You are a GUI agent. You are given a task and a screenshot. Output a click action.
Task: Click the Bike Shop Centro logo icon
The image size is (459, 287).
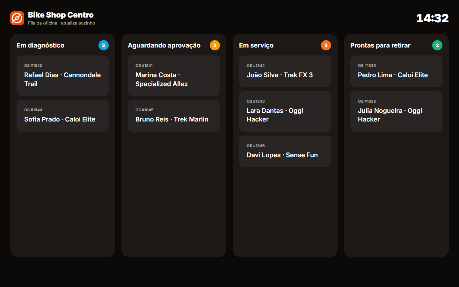pyautogui.click(x=17, y=18)
